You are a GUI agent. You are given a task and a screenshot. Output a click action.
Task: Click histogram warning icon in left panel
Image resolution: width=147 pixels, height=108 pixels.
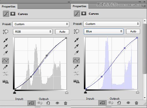(x=5, y=81)
